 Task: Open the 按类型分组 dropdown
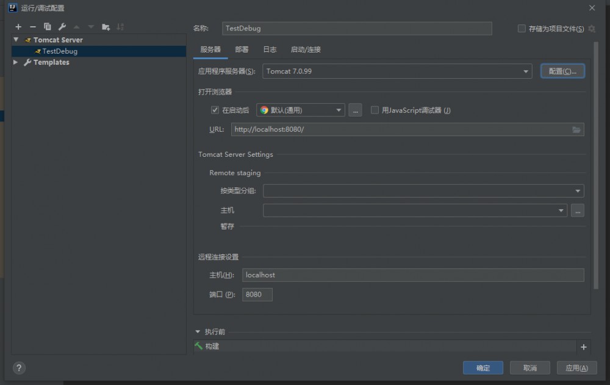click(x=424, y=191)
